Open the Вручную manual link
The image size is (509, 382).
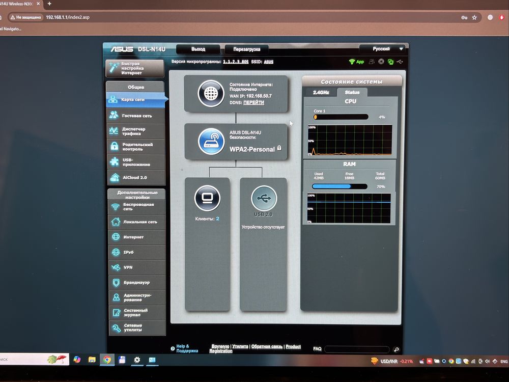coord(220,346)
